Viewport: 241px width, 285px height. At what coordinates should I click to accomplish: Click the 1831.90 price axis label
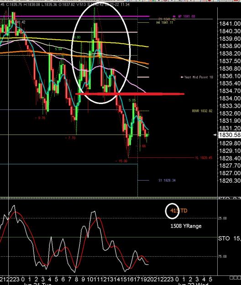tap(230, 121)
